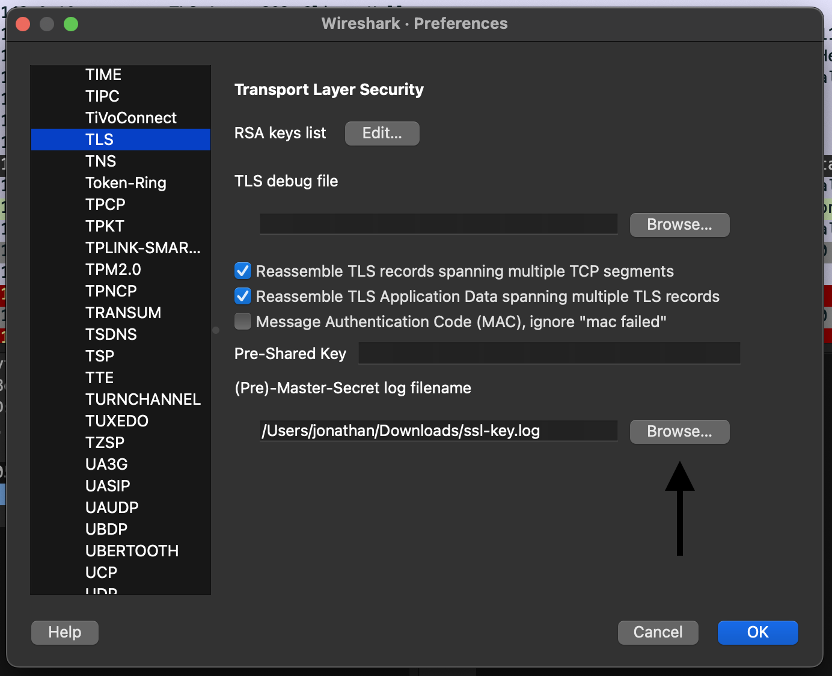Select UA3G in the protocol list

pos(120,464)
